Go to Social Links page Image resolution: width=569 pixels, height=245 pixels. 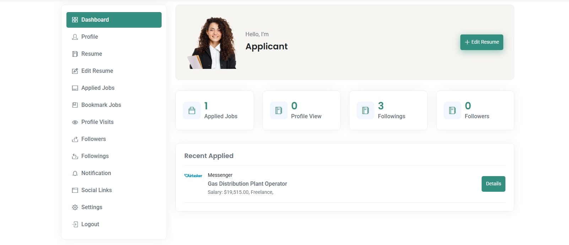coord(114,190)
